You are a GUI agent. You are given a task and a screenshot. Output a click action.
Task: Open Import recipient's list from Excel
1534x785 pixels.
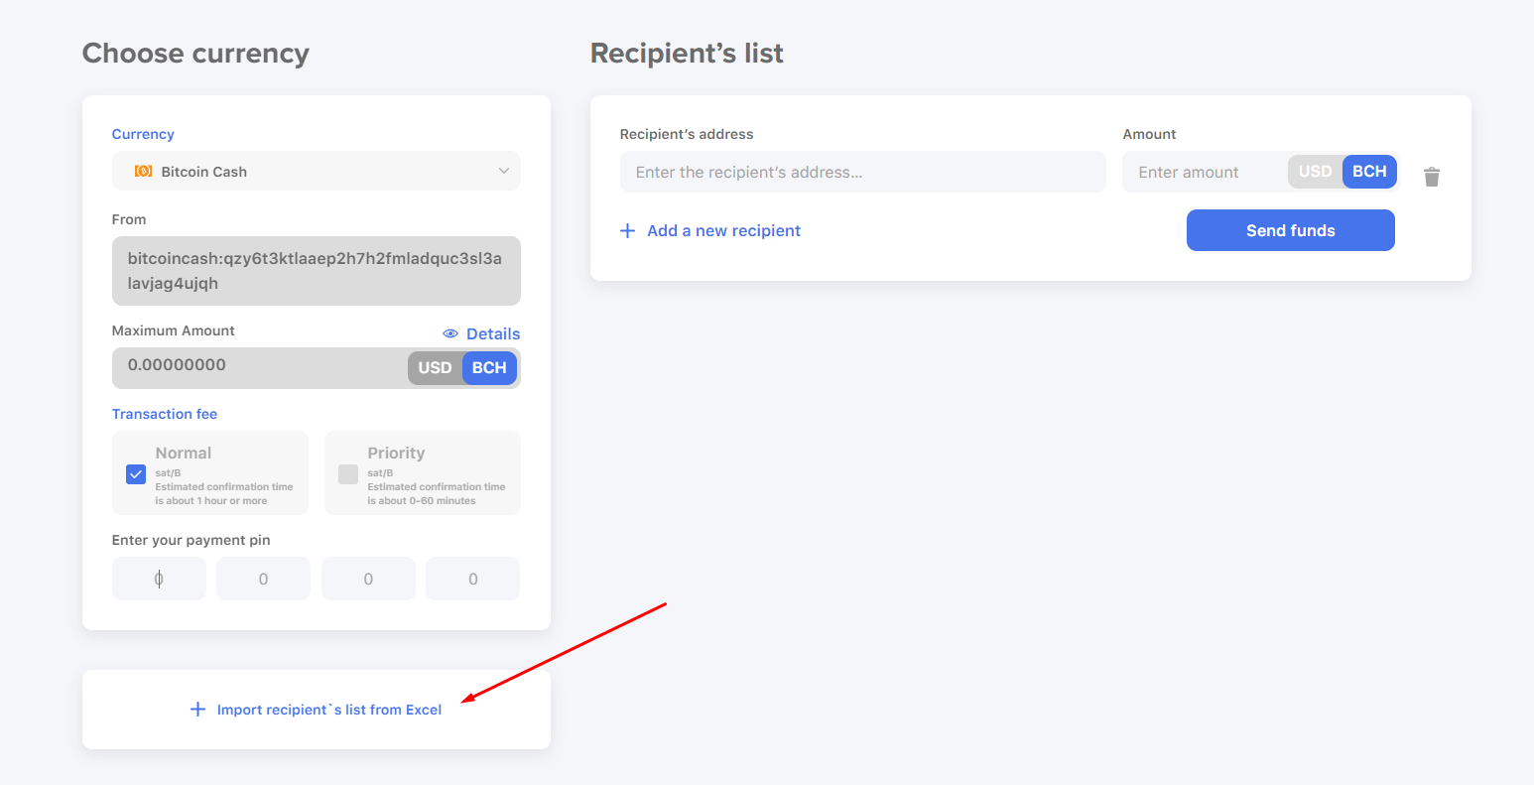click(329, 710)
